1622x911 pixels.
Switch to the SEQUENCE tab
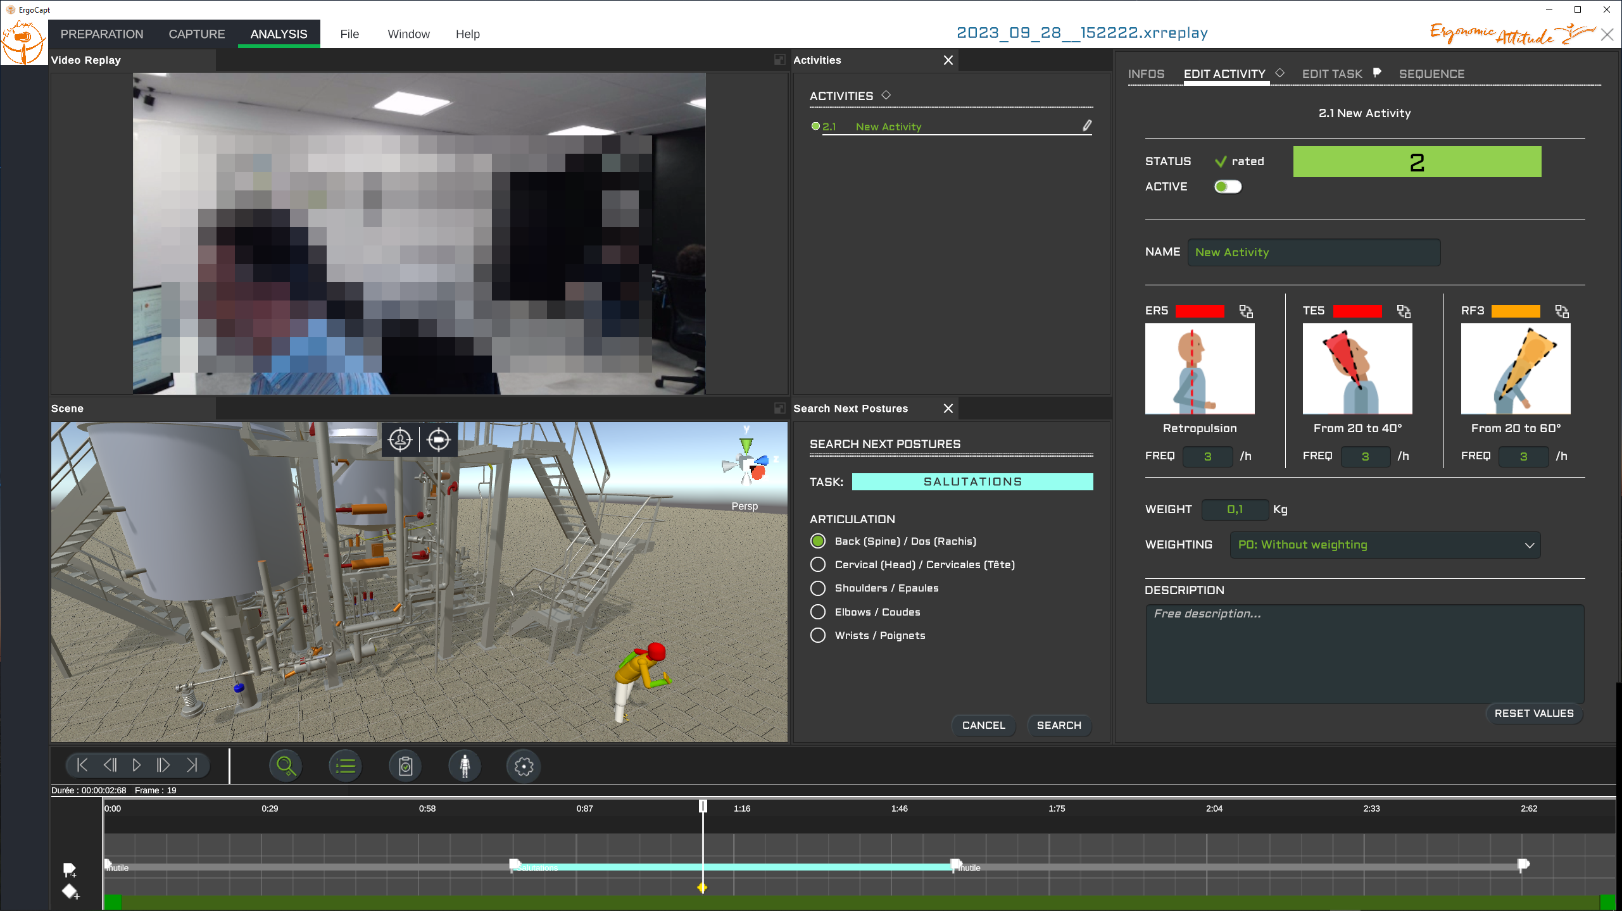pyautogui.click(x=1432, y=74)
